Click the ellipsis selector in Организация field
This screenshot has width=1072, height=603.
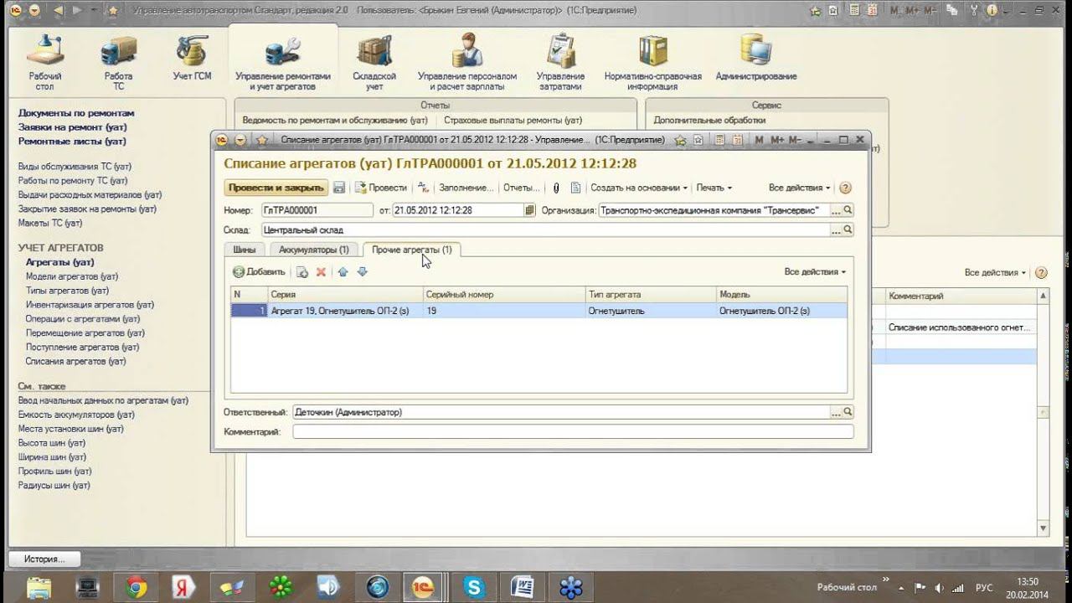point(836,210)
